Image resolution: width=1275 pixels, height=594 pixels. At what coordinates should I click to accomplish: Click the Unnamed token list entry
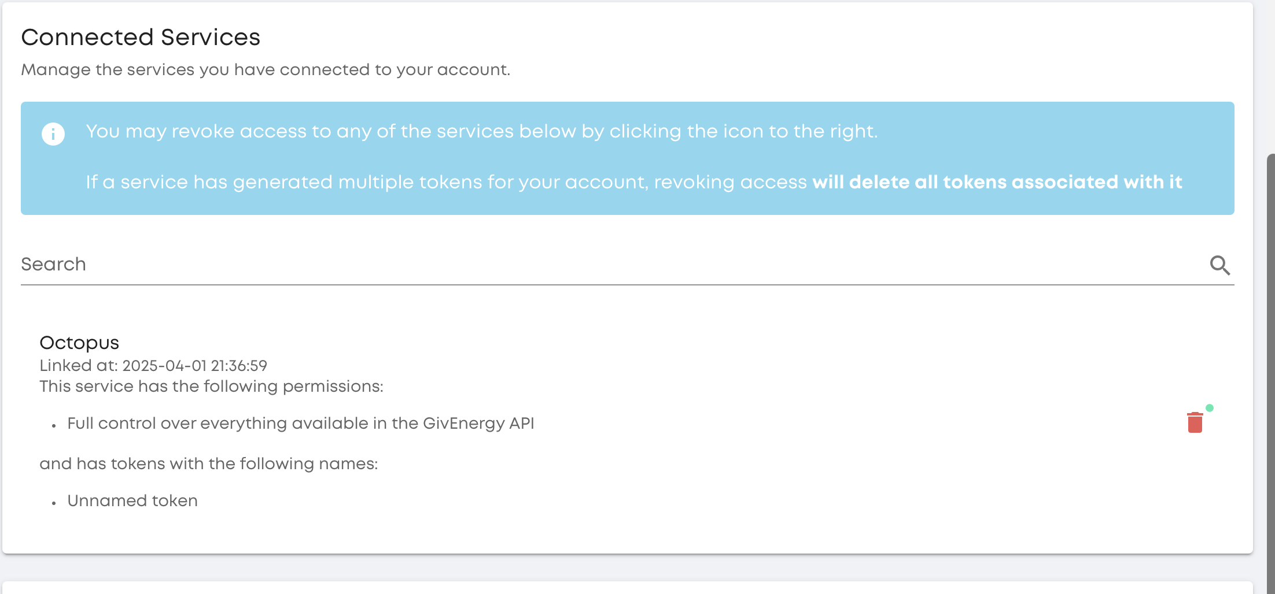point(132,500)
